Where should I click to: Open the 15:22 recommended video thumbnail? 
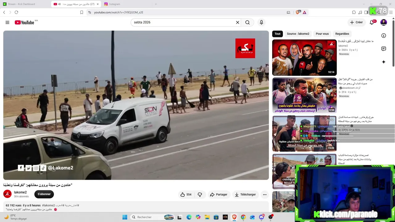click(304, 134)
